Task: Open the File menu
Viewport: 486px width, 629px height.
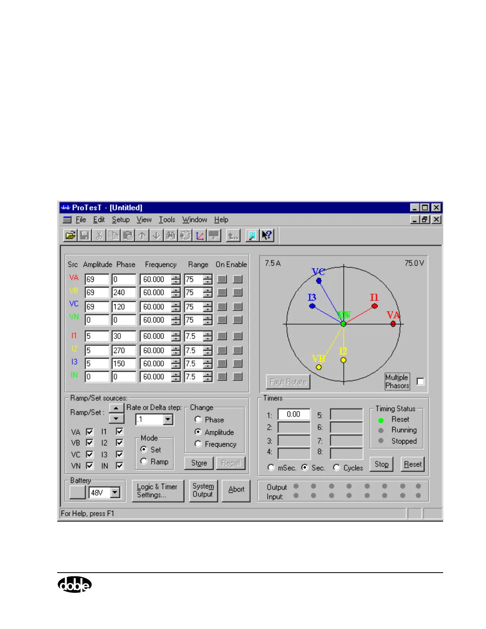Action: tap(81, 220)
